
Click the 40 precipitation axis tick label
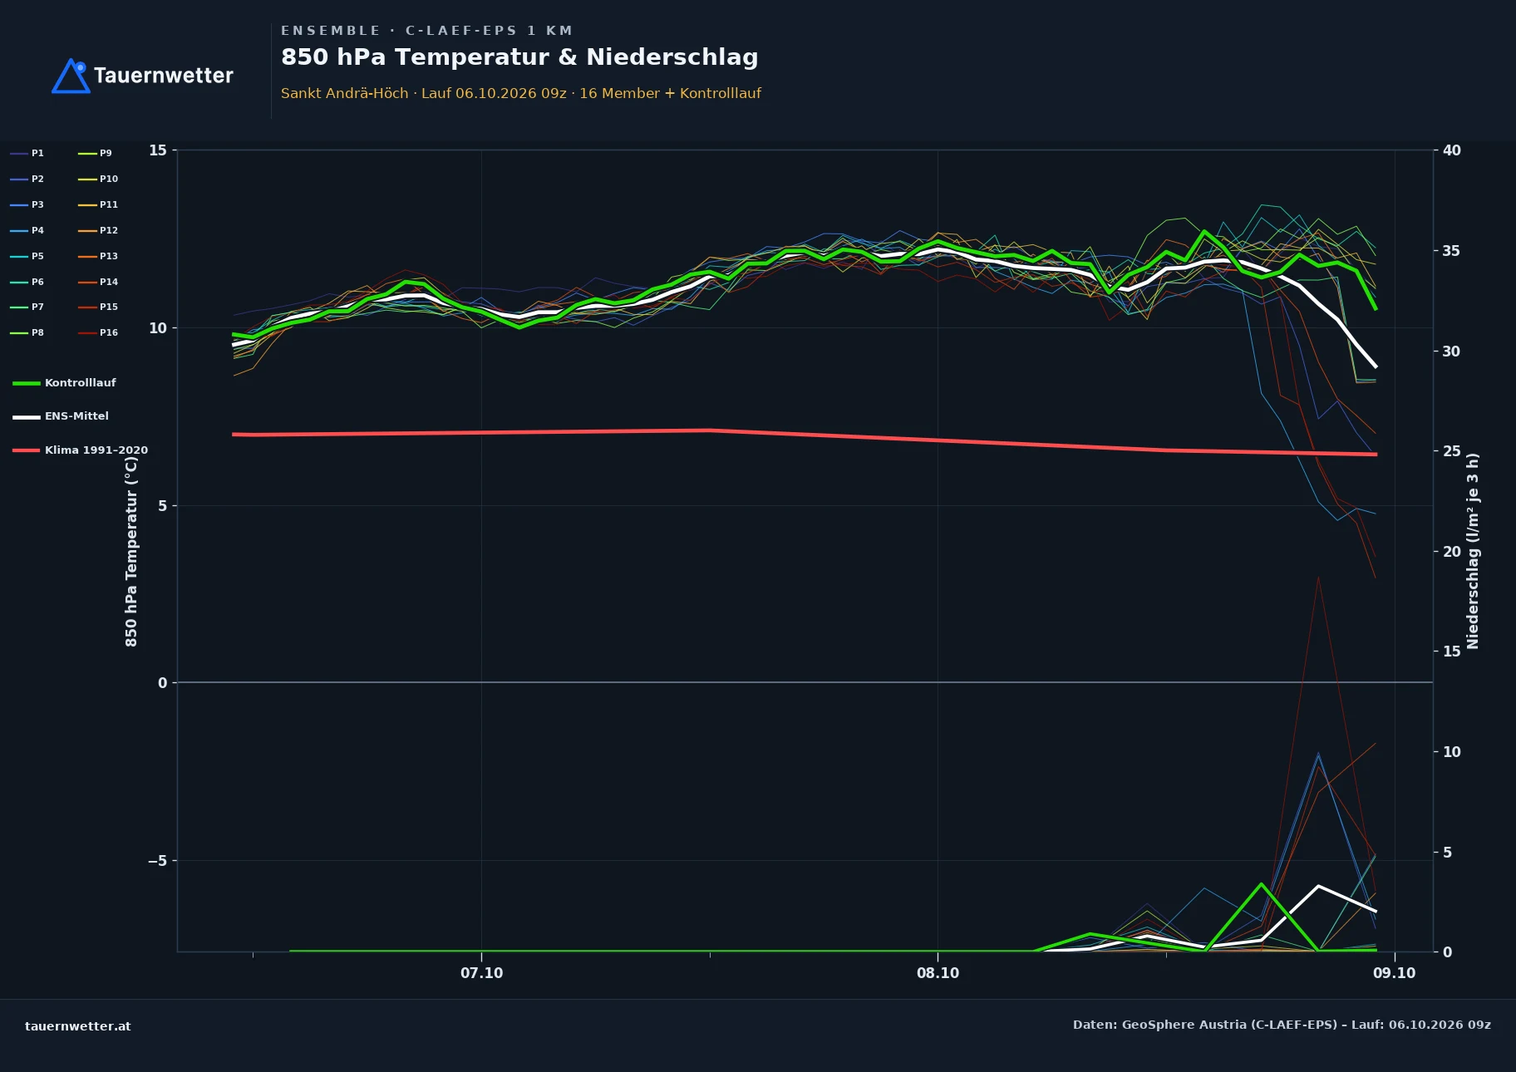[x=1452, y=150]
